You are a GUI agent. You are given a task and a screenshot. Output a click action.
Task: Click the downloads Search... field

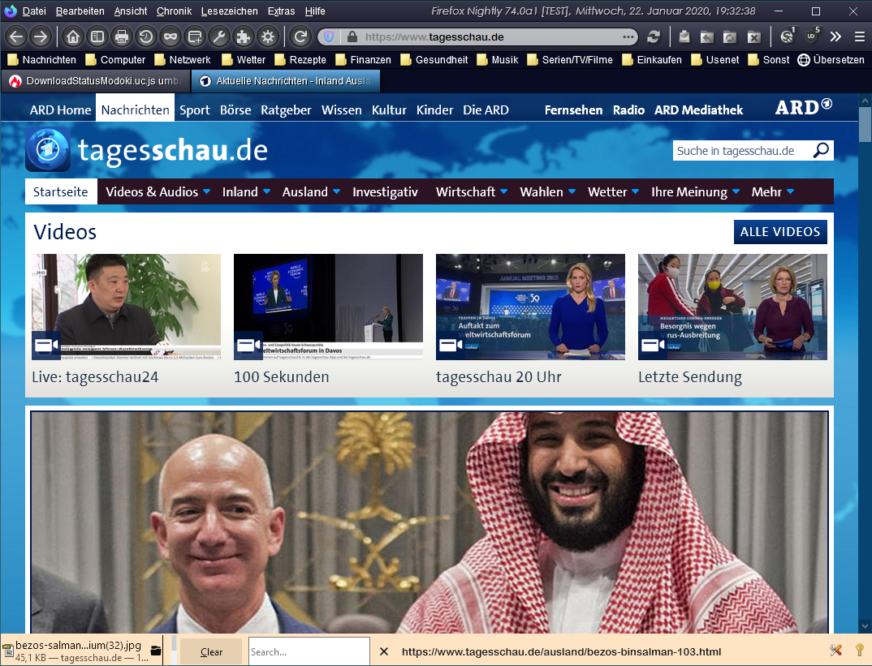309,651
